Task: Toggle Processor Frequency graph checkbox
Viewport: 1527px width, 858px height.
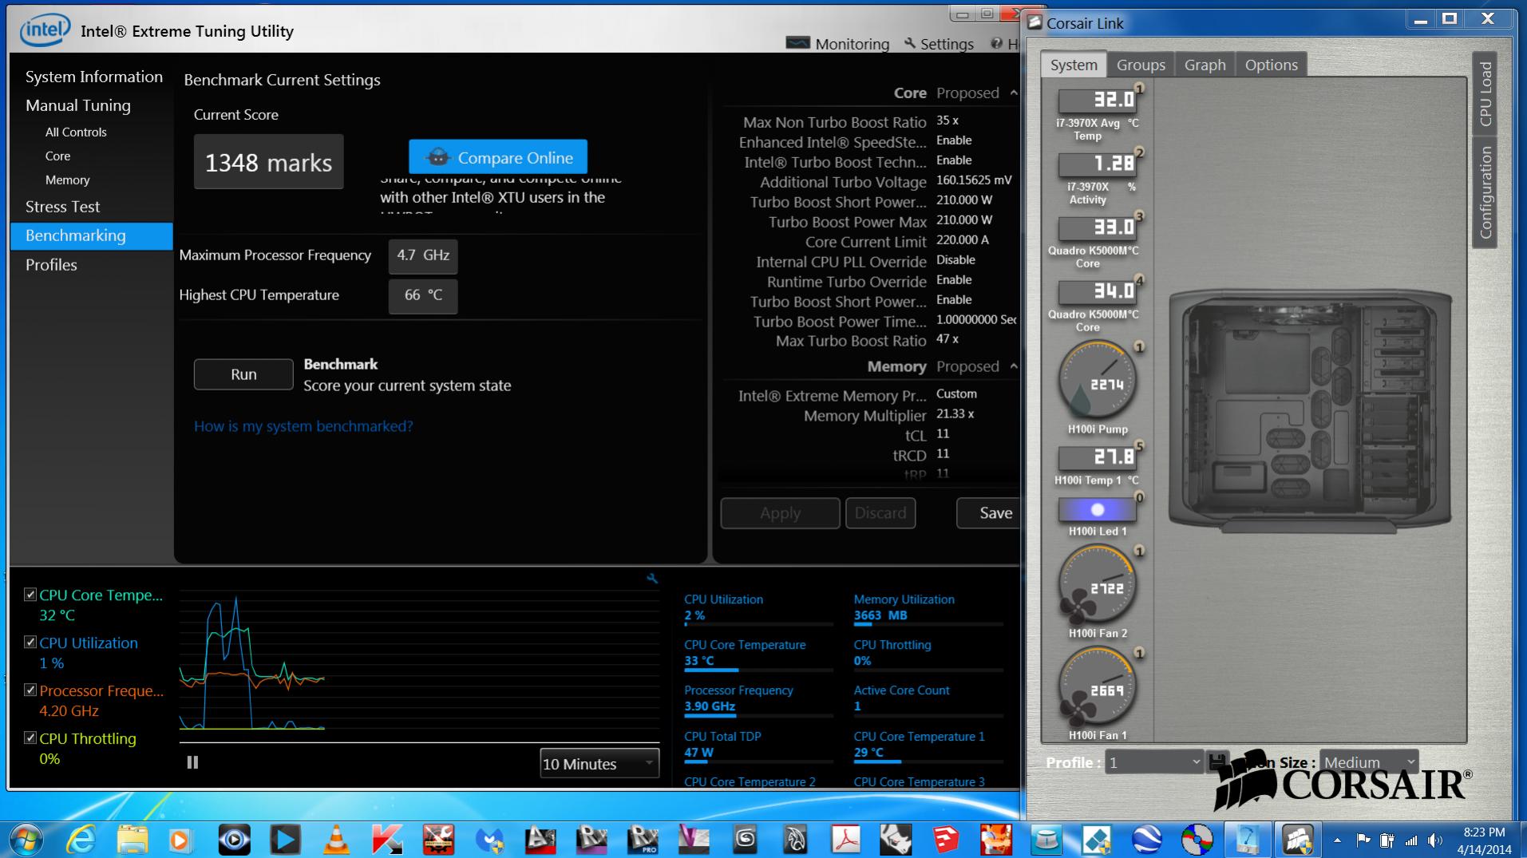Action: [x=30, y=690]
